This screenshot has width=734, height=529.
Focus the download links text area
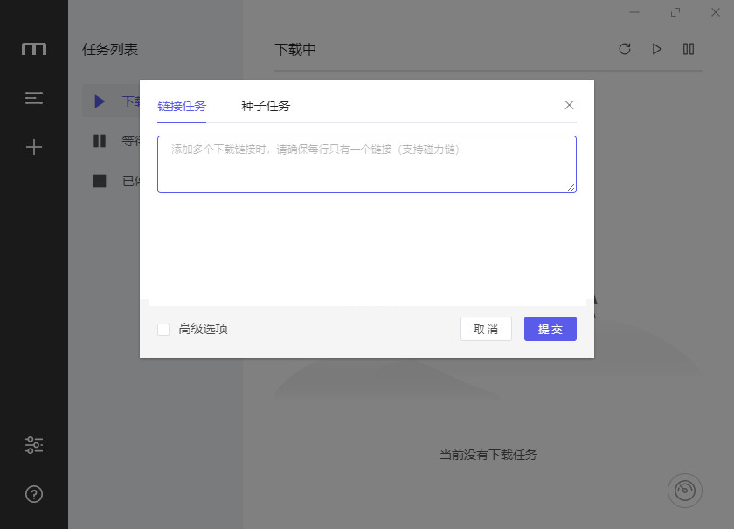pos(366,164)
